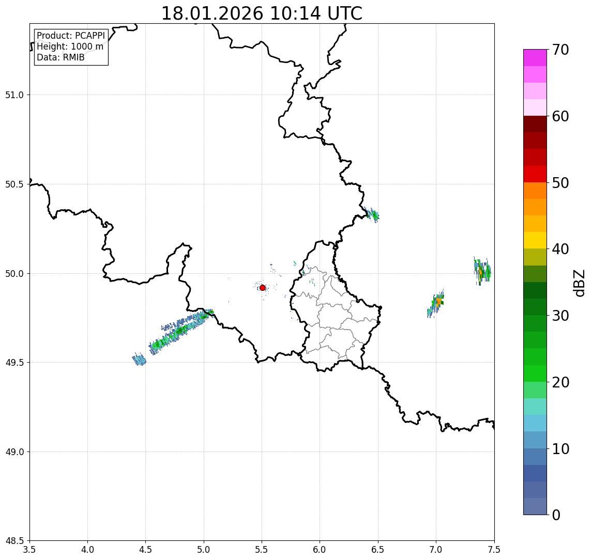The image size is (592, 560).
Task: Click the latitude axis label 50.5
Action: (14, 184)
